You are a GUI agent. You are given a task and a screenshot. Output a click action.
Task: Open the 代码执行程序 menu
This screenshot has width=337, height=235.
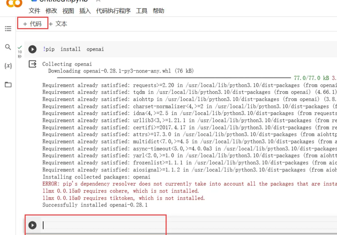(x=113, y=11)
